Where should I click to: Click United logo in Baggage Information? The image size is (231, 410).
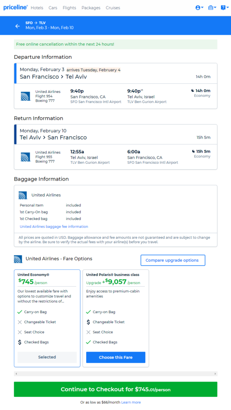pos(23,195)
